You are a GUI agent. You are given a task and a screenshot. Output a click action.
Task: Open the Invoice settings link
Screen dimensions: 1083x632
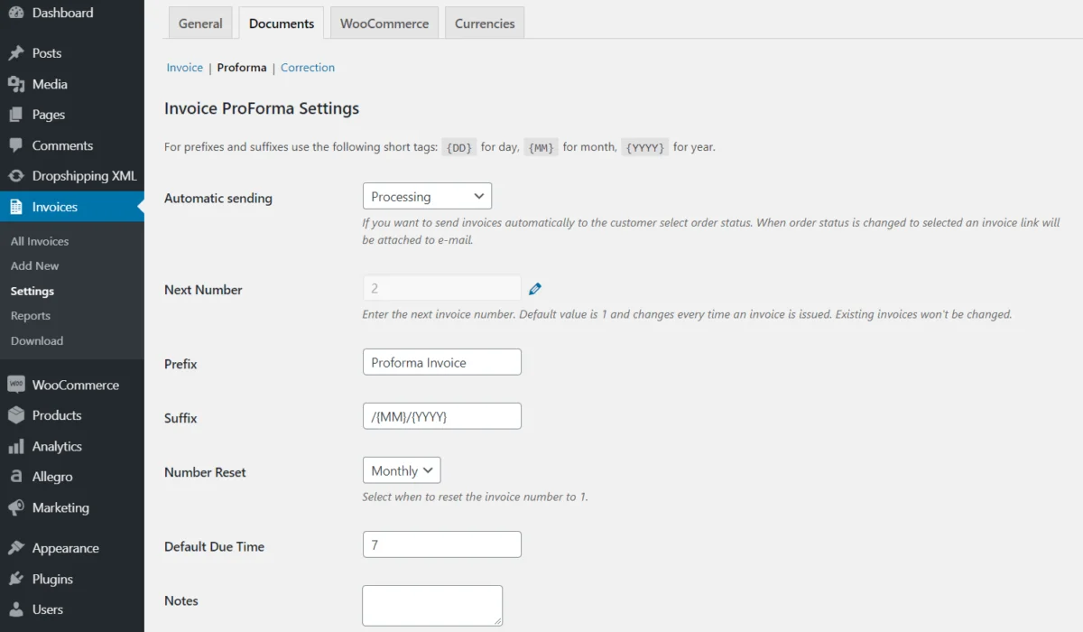click(184, 67)
